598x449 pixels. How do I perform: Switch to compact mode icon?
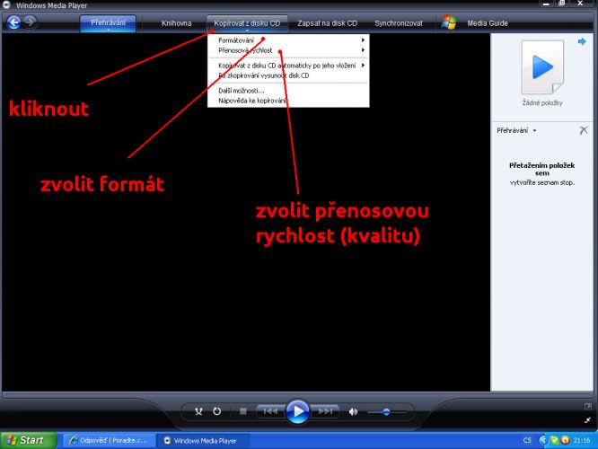tap(588, 420)
